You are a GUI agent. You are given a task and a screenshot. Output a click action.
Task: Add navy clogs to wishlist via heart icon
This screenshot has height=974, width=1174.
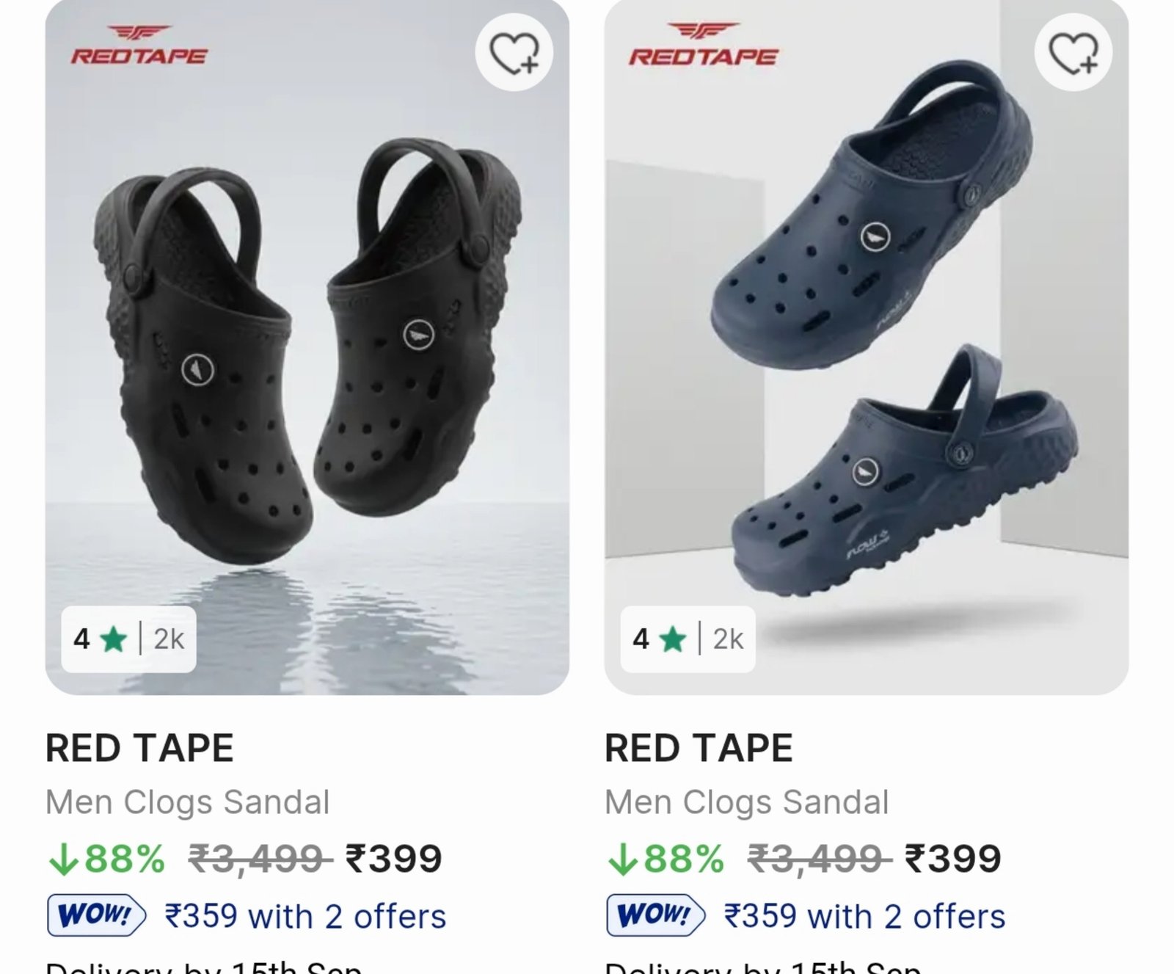pos(1073,52)
